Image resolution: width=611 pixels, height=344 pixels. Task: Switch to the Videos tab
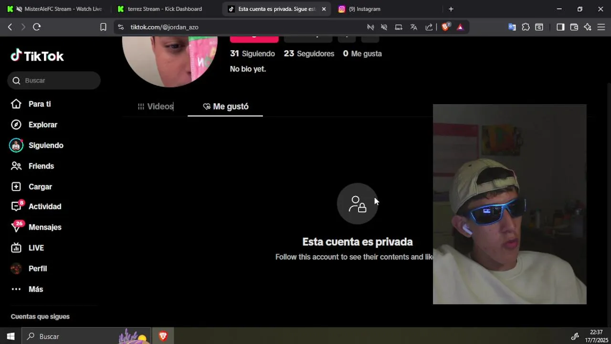[156, 107]
